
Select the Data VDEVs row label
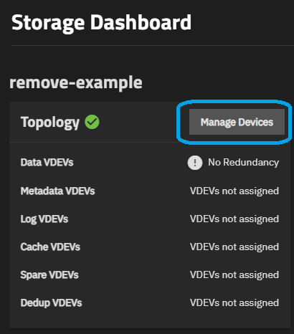(47, 163)
